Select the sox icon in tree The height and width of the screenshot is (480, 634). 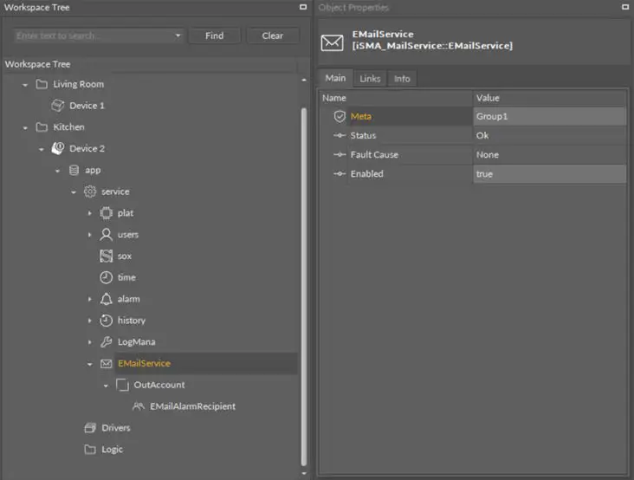pos(106,256)
